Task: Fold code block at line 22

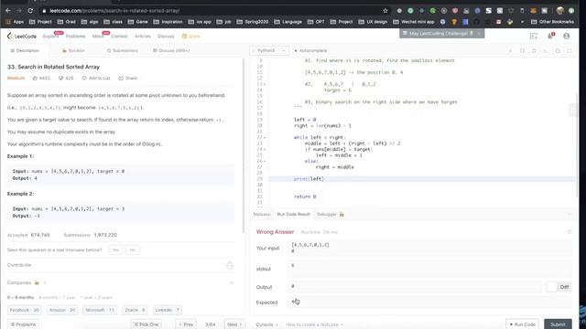Action: [x=265, y=138]
